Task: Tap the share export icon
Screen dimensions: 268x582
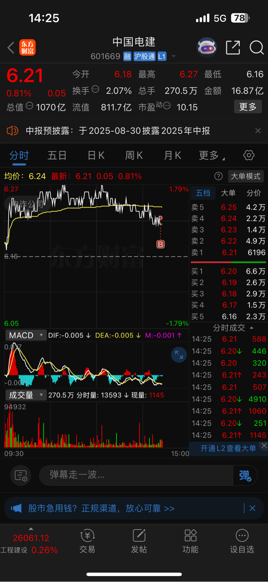Action: click(233, 48)
